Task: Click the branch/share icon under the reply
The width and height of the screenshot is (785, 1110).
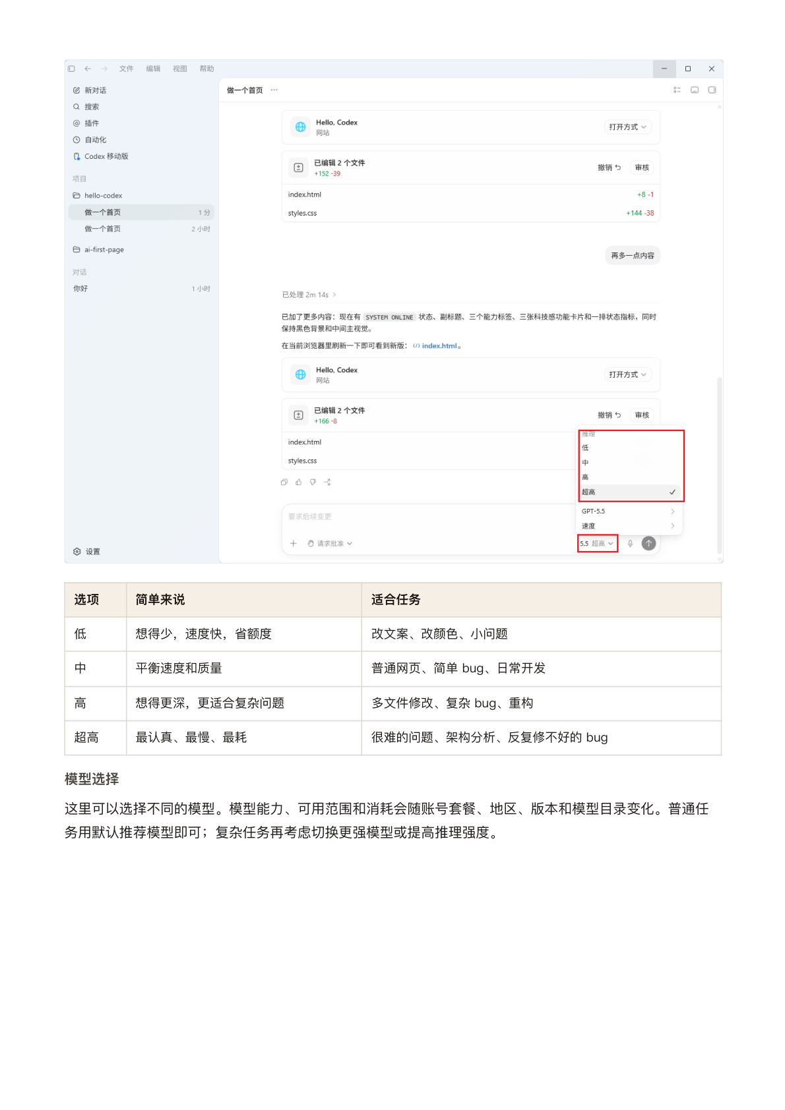Action: 327,482
